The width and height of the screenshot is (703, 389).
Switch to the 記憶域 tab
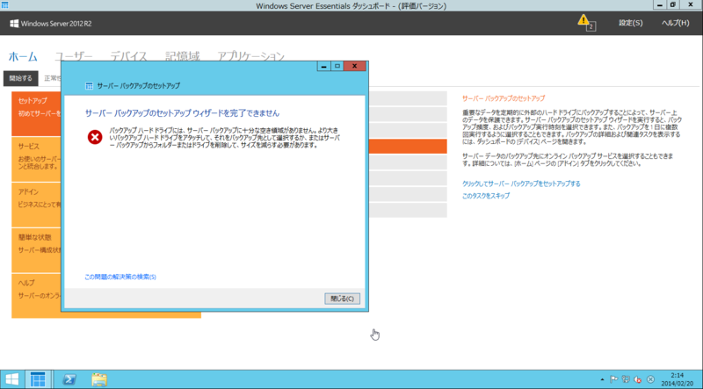pos(182,57)
